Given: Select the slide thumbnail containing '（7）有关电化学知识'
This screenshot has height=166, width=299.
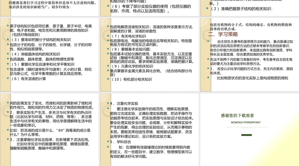Looking at the screenshot, I should click(x=149, y=55).
